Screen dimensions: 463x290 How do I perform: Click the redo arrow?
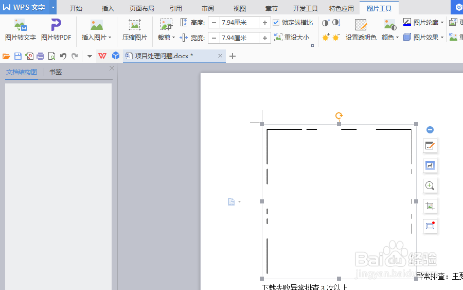(x=75, y=56)
